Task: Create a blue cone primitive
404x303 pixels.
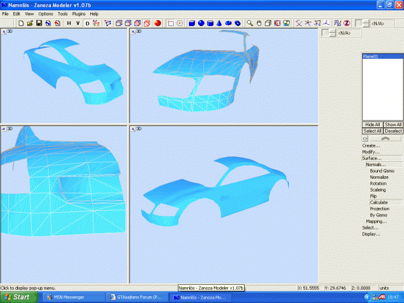Action: [219, 23]
